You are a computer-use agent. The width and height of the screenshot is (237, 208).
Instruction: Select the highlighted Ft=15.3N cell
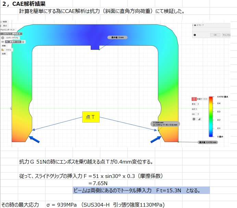(141, 190)
